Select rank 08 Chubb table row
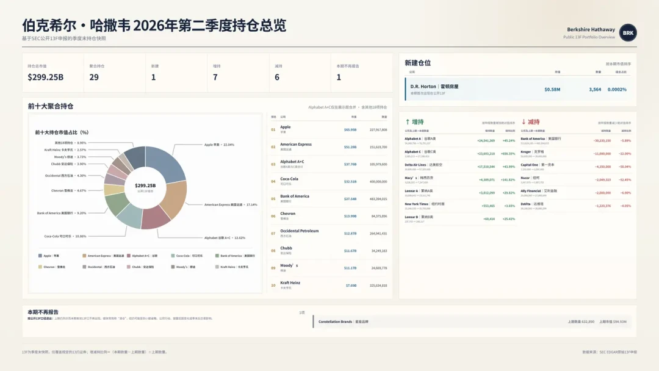659x371 pixels. pyautogui.click(x=329, y=250)
